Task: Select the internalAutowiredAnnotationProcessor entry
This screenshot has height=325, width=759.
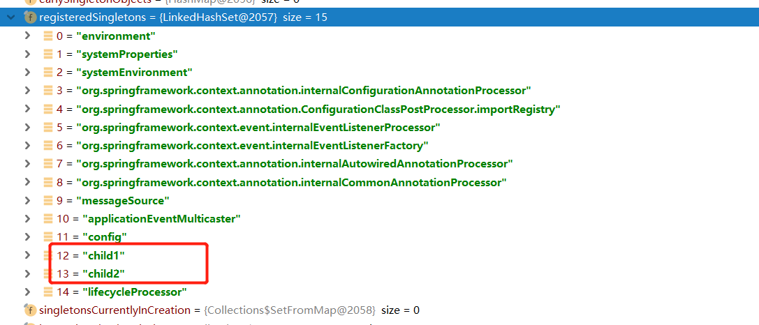Action: 285,164
